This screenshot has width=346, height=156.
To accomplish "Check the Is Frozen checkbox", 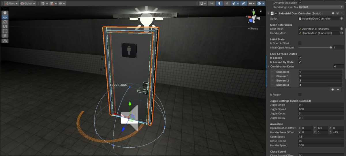I will (x=300, y=95).
